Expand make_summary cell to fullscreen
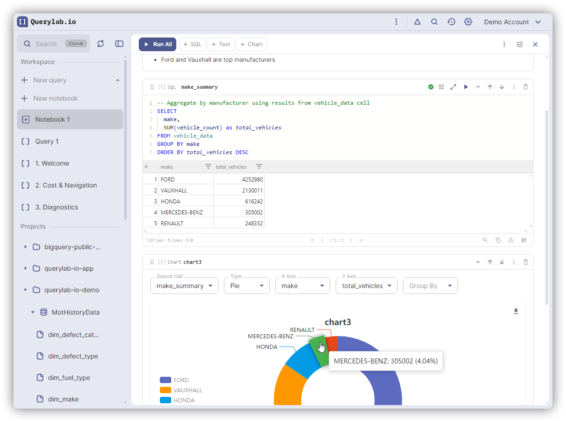 coord(453,87)
